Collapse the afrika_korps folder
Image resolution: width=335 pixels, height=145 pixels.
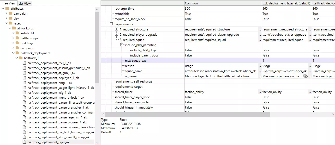click(x=10, y=28)
